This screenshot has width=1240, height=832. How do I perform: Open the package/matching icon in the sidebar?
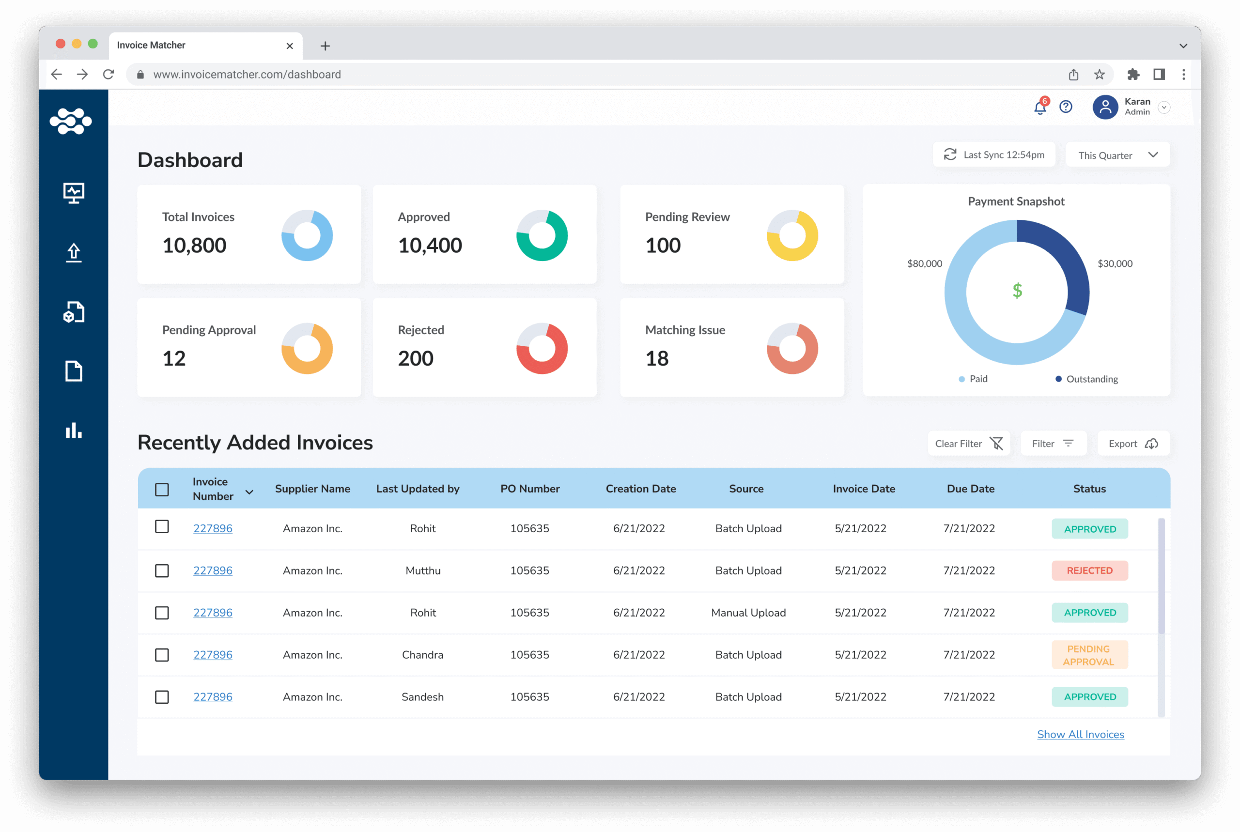[74, 312]
